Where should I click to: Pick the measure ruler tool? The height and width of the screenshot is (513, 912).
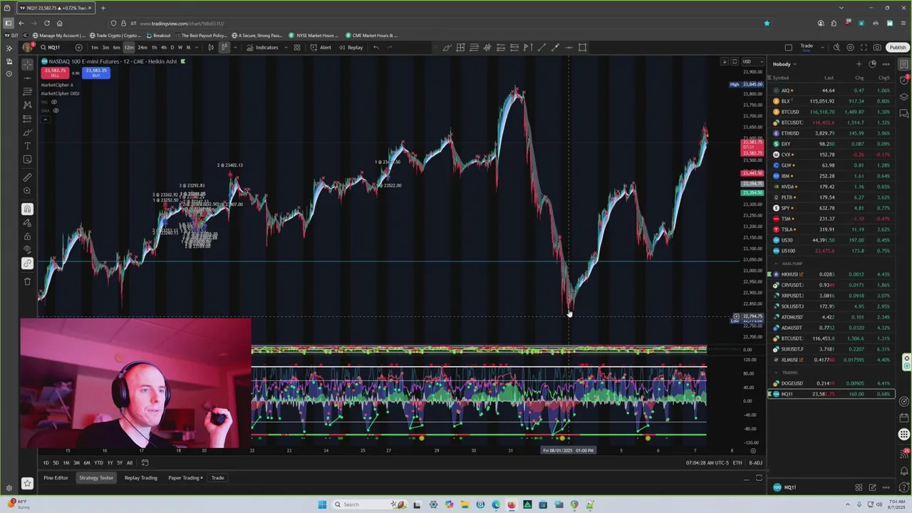pyautogui.click(x=27, y=177)
